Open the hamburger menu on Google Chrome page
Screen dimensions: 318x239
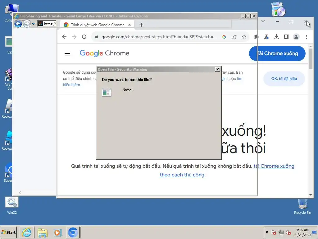click(x=67, y=54)
